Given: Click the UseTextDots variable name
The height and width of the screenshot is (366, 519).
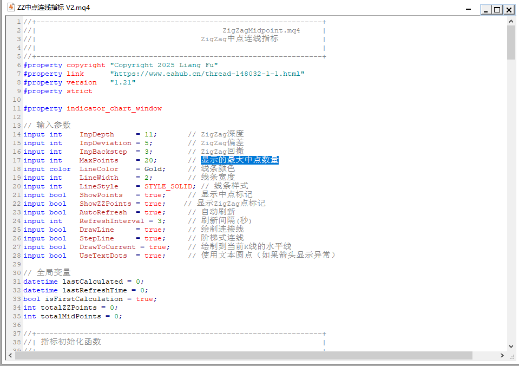Looking at the screenshot, I should coord(103,256).
